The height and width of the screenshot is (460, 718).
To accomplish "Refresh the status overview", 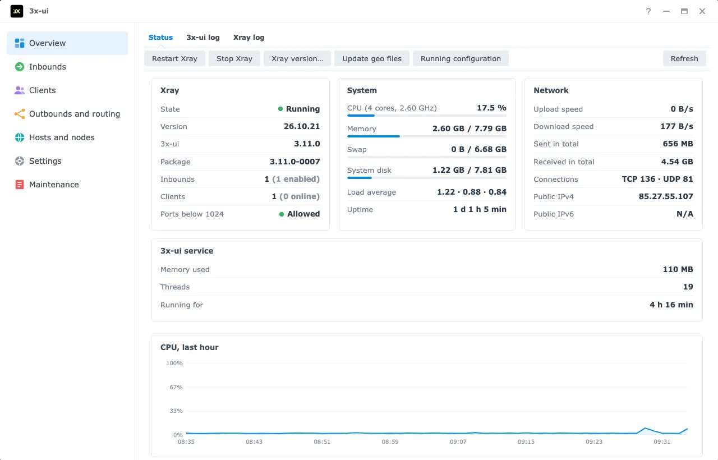I will [x=684, y=58].
